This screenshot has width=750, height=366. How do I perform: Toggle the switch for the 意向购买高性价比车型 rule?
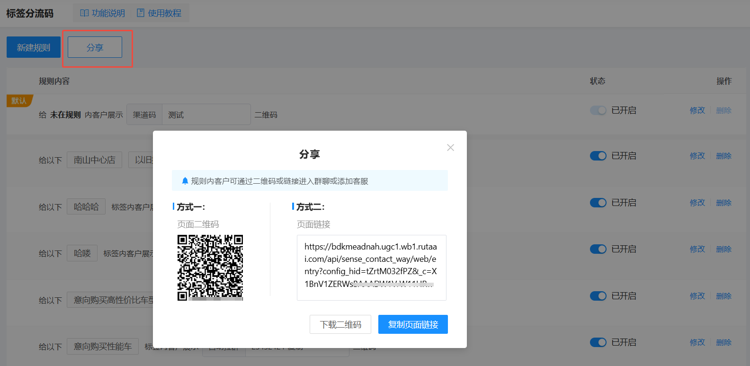pyautogui.click(x=598, y=296)
